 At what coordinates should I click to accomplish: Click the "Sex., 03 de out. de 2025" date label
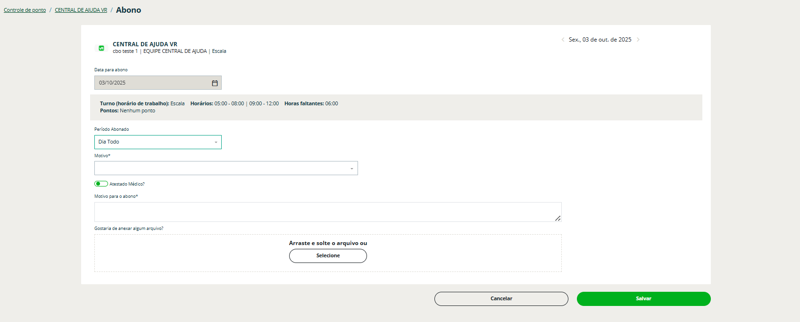click(x=600, y=40)
